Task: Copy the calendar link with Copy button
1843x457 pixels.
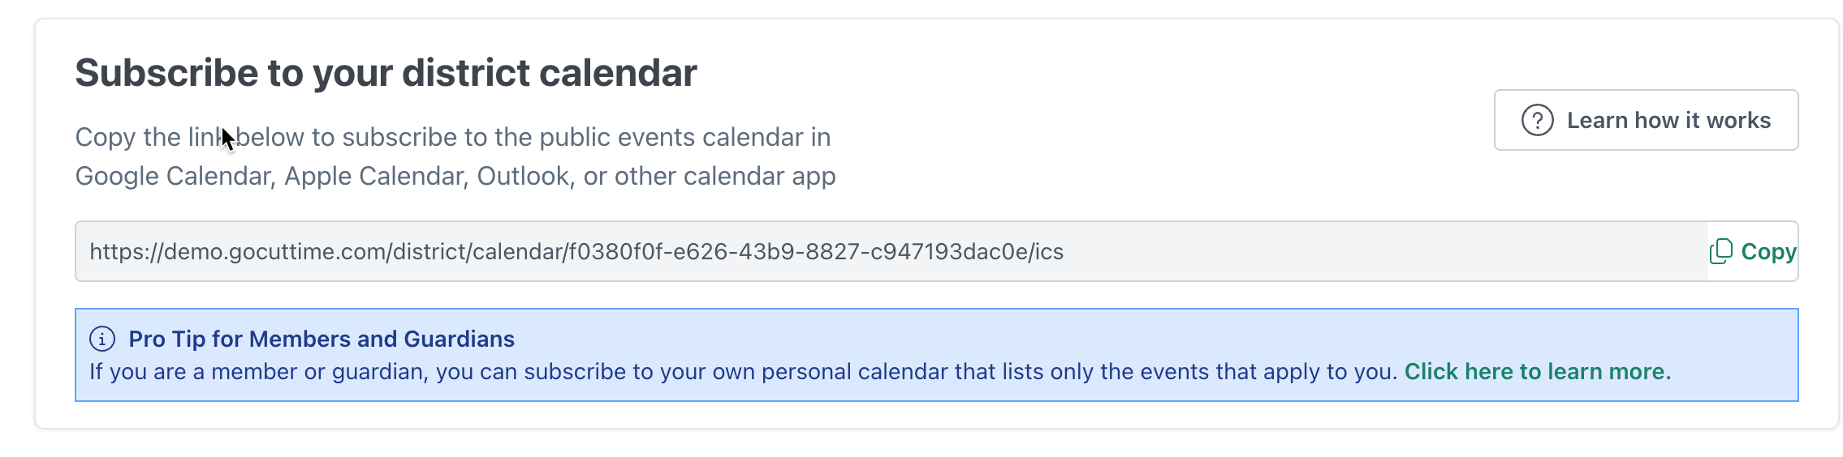Action: click(x=1753, y=251)
